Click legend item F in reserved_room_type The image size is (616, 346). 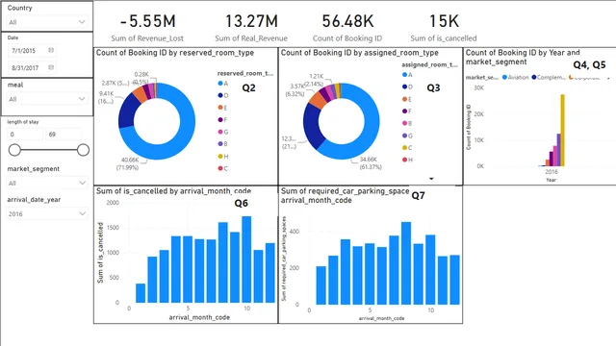click(x=222, y=119)
